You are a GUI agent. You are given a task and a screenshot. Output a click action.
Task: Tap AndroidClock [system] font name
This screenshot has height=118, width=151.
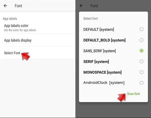pos(104,83)
